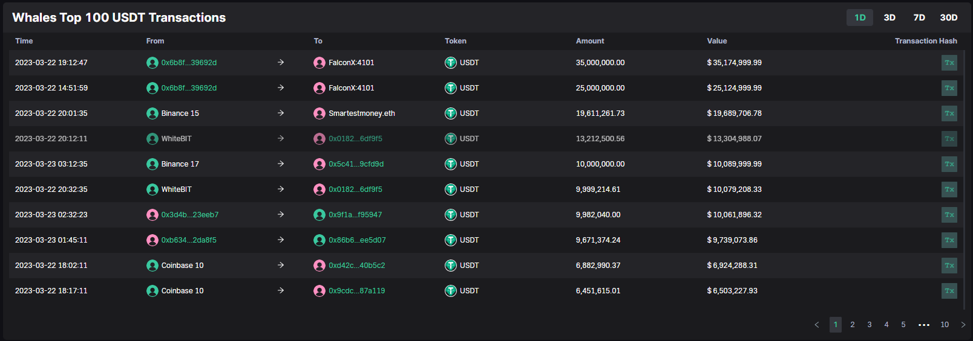The height and width of the screenshot is (341, 973).
Task: Open Tx hash for 35,000,000 USDT transfer
Action: tap(949, 63)
